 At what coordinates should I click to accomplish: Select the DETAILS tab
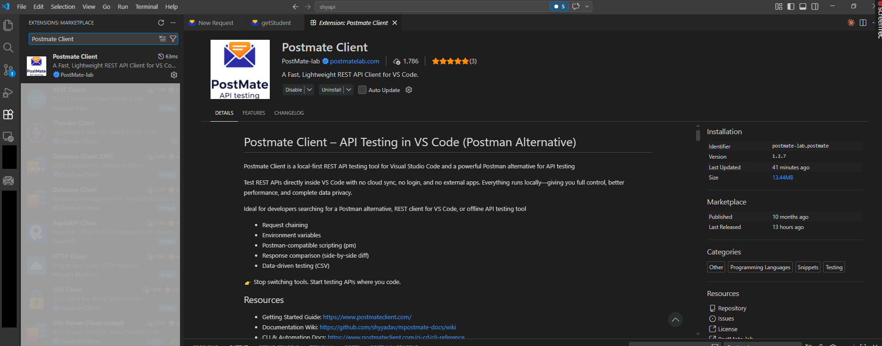pyautogui.click(x=224, y=113)
